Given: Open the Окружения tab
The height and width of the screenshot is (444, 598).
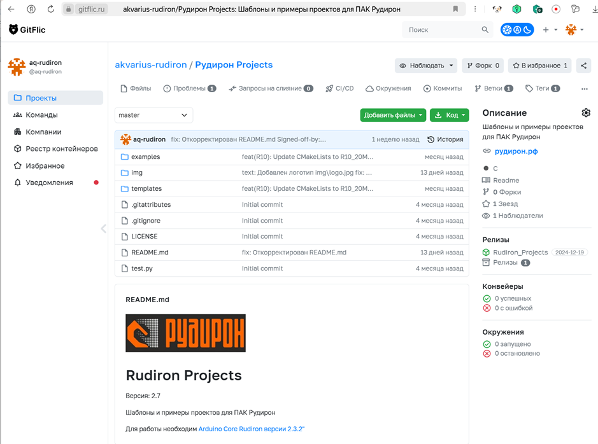Looking at the screenshot, I should point(388,88).
